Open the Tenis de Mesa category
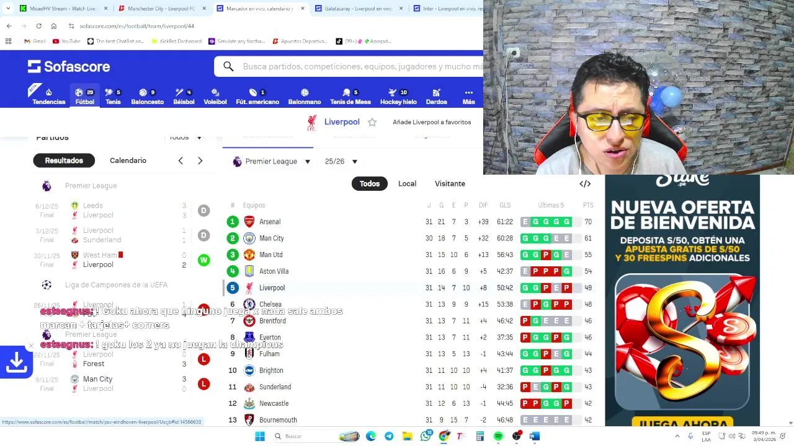This screenshot has height=446, width=794. pyautogui.click(x=350, y=96)
